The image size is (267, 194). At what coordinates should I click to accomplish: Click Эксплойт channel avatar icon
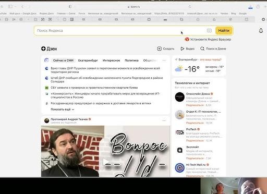click(179, 150)
